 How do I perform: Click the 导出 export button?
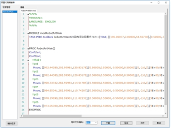[126, 123]
